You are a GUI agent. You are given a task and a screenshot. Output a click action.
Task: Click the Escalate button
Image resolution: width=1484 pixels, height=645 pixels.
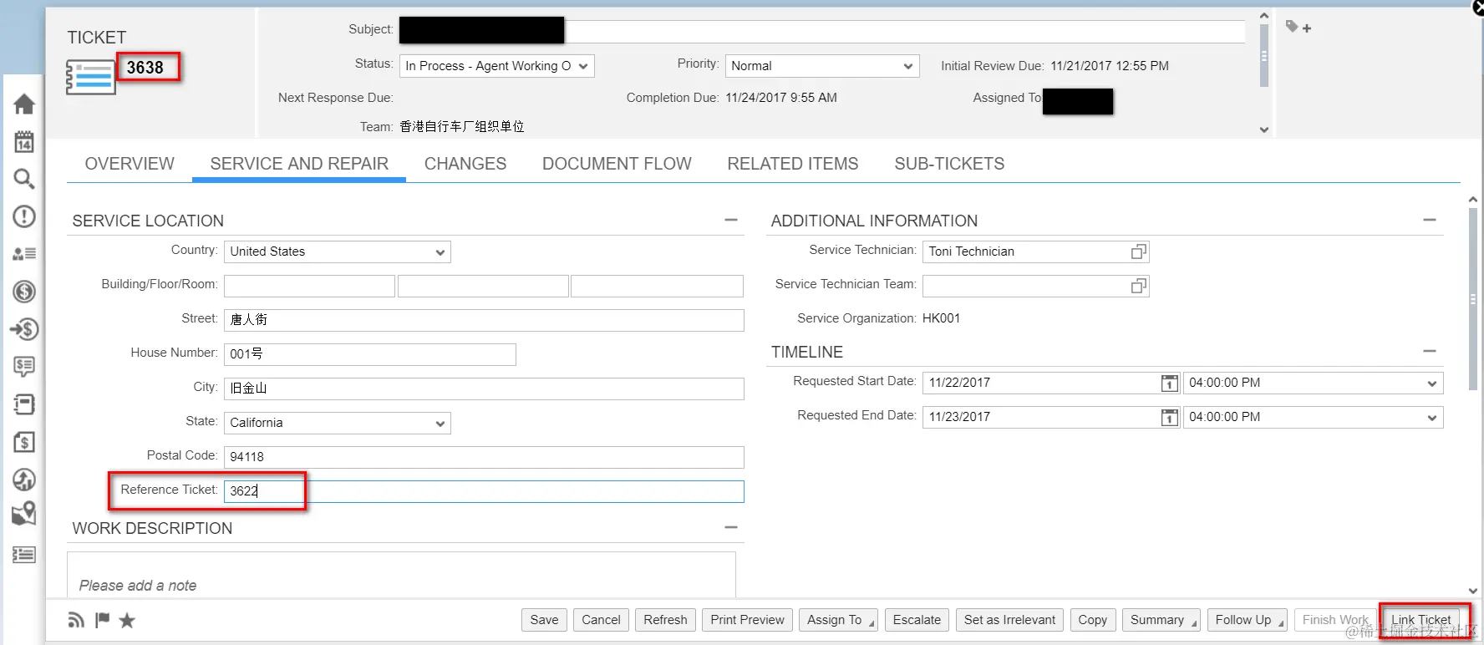917,620
